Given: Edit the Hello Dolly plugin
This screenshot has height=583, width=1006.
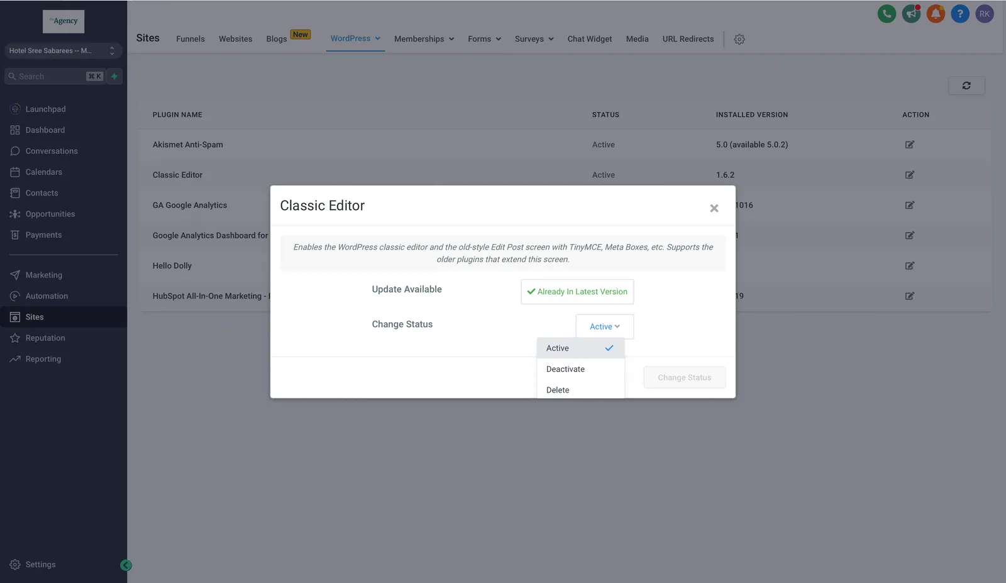Looking at the screenshot, I should point(909,265).
